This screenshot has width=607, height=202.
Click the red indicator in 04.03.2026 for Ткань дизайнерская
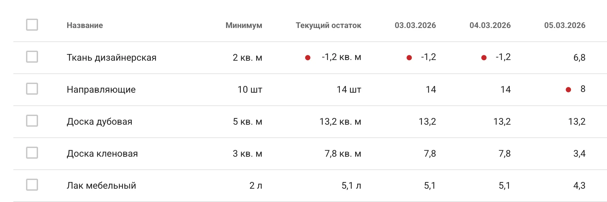(x=484, y=57)
